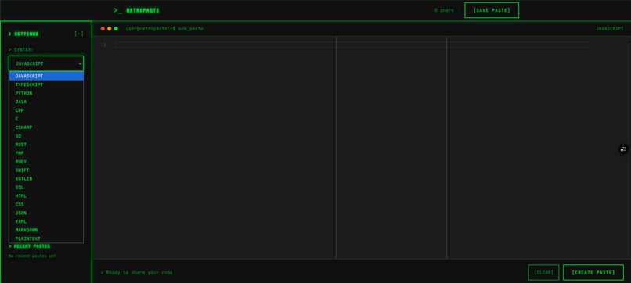Select GO in the syntax list
This screenshot has height=283, width=631.
click(46, 136)
